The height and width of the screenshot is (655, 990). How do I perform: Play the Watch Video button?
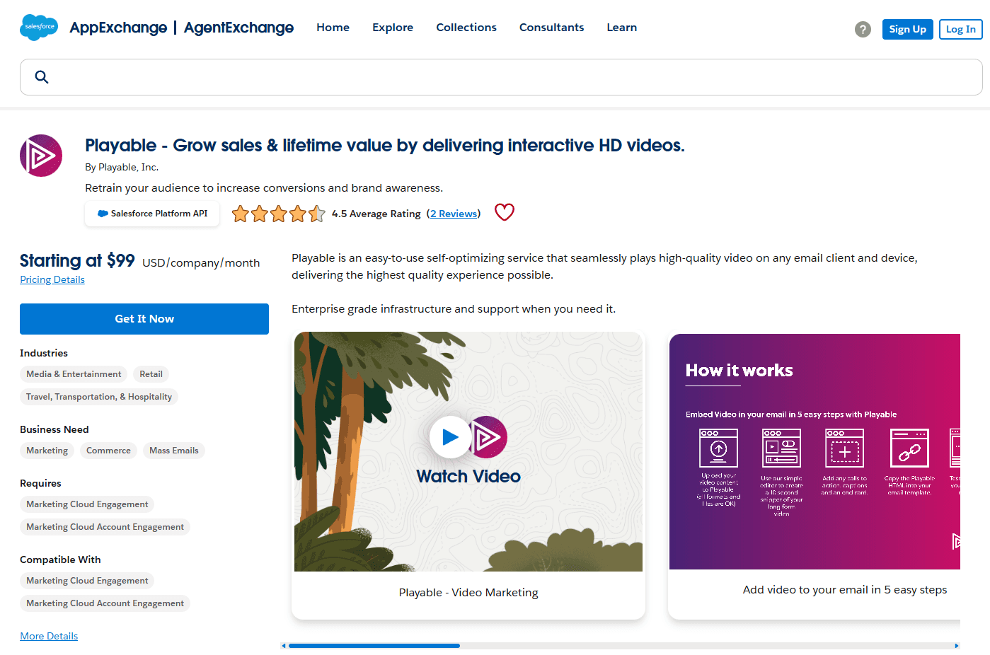450,437
